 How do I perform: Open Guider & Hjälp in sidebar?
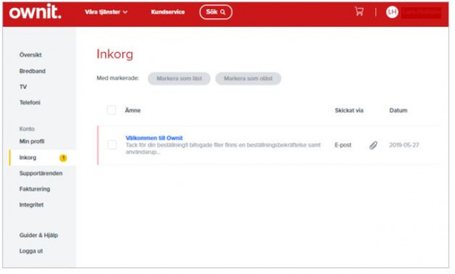[x=39, y=235]
